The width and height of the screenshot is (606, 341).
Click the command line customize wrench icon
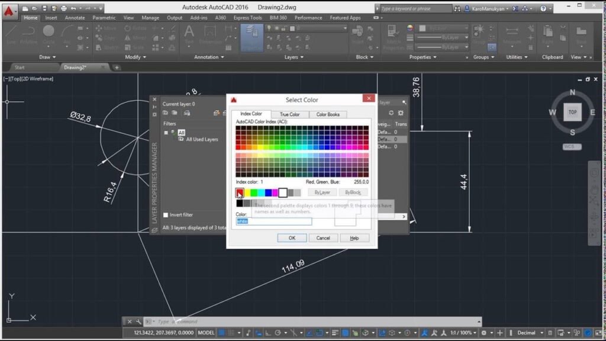coord(138,321)
